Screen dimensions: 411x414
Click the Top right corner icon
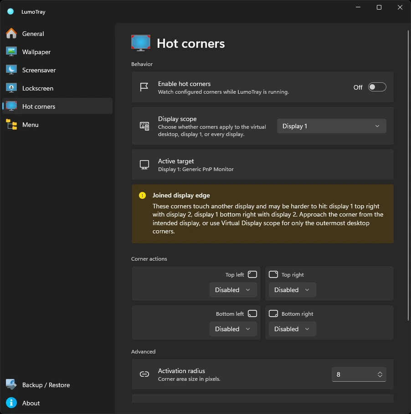[273, 274]
